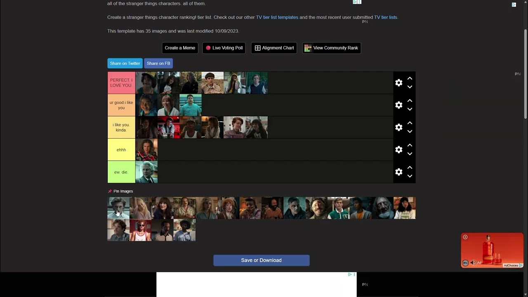This screenshot has width=528, height=297.
Task: Move 'ur good i like you' row up
Action: tap(410, 101)
